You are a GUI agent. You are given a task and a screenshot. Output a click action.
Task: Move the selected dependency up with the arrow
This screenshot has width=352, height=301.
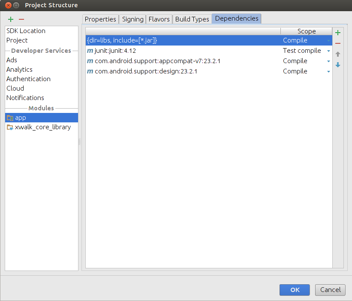338,55
